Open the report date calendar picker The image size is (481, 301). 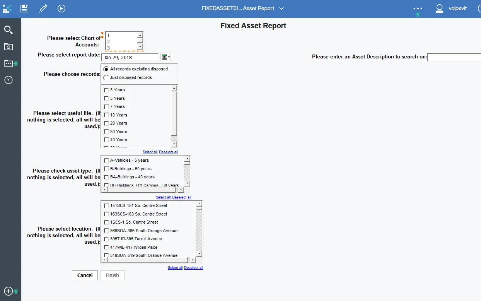(165, 57)
